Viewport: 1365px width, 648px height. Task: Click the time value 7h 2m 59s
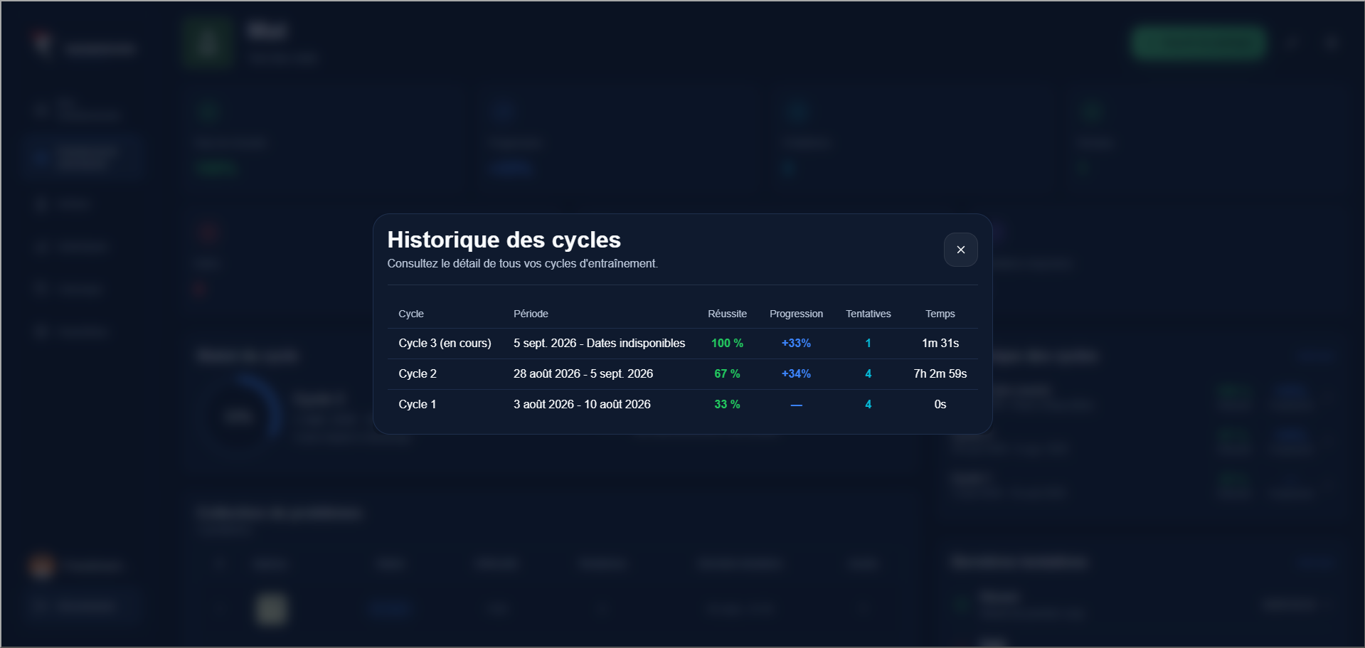(940, 373)
